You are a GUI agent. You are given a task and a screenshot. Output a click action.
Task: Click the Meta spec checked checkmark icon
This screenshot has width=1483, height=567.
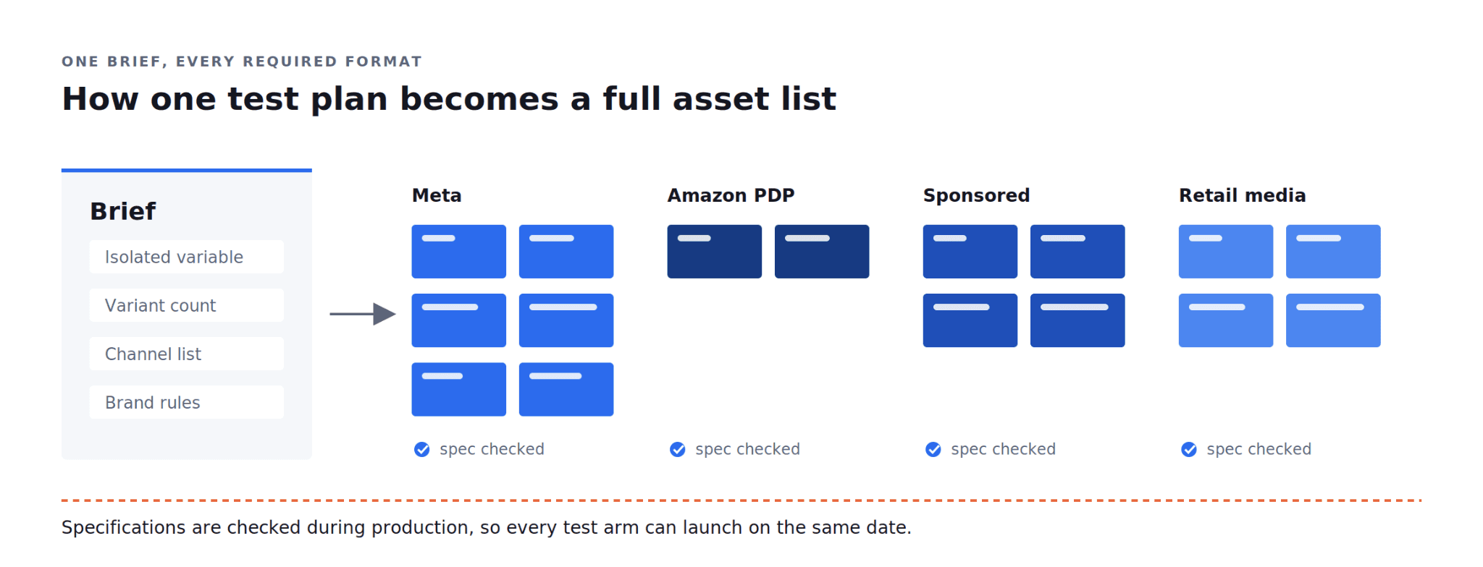click(x=421, y=450)
